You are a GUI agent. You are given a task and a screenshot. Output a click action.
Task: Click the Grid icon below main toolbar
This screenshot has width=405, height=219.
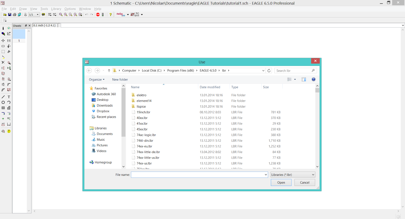pos(5,20)
